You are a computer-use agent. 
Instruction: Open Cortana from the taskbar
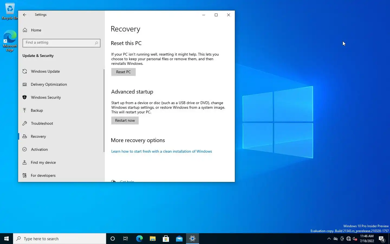[x=113, y=239]
